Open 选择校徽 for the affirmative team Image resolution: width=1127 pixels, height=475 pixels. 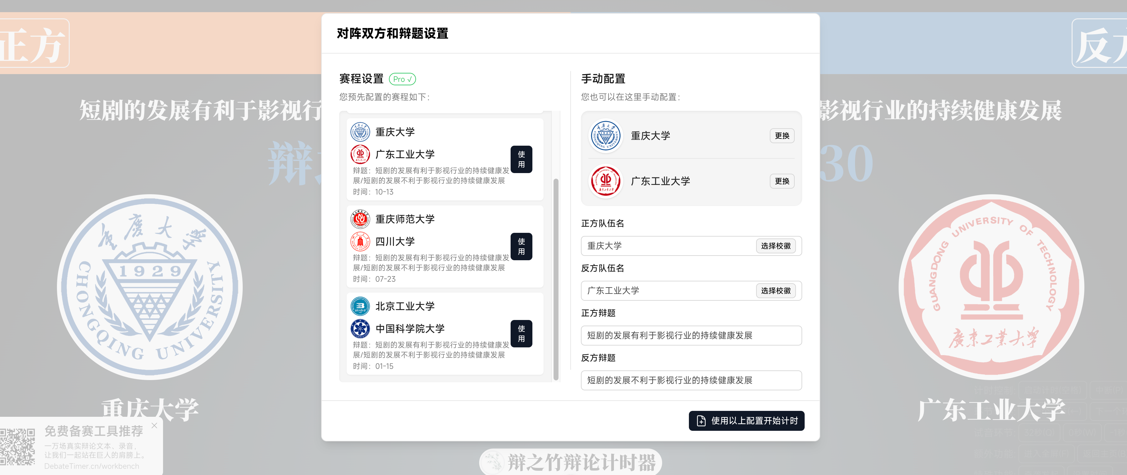click(x=777, y=246)
